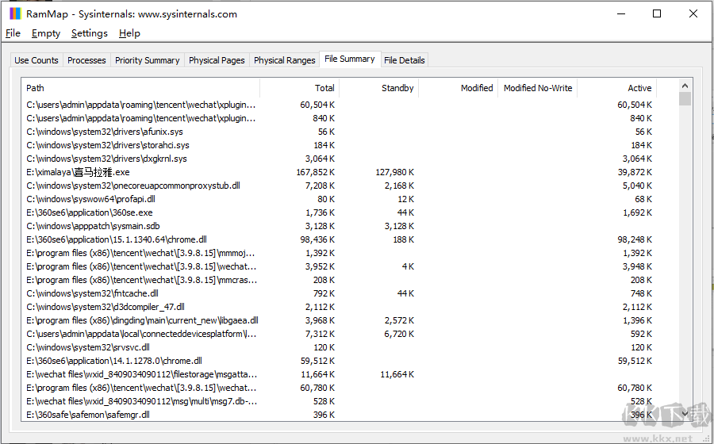Select the onecoreuapcommonproxystub.dll row
This screenshot has width=714, height=444.
[340, 186]
